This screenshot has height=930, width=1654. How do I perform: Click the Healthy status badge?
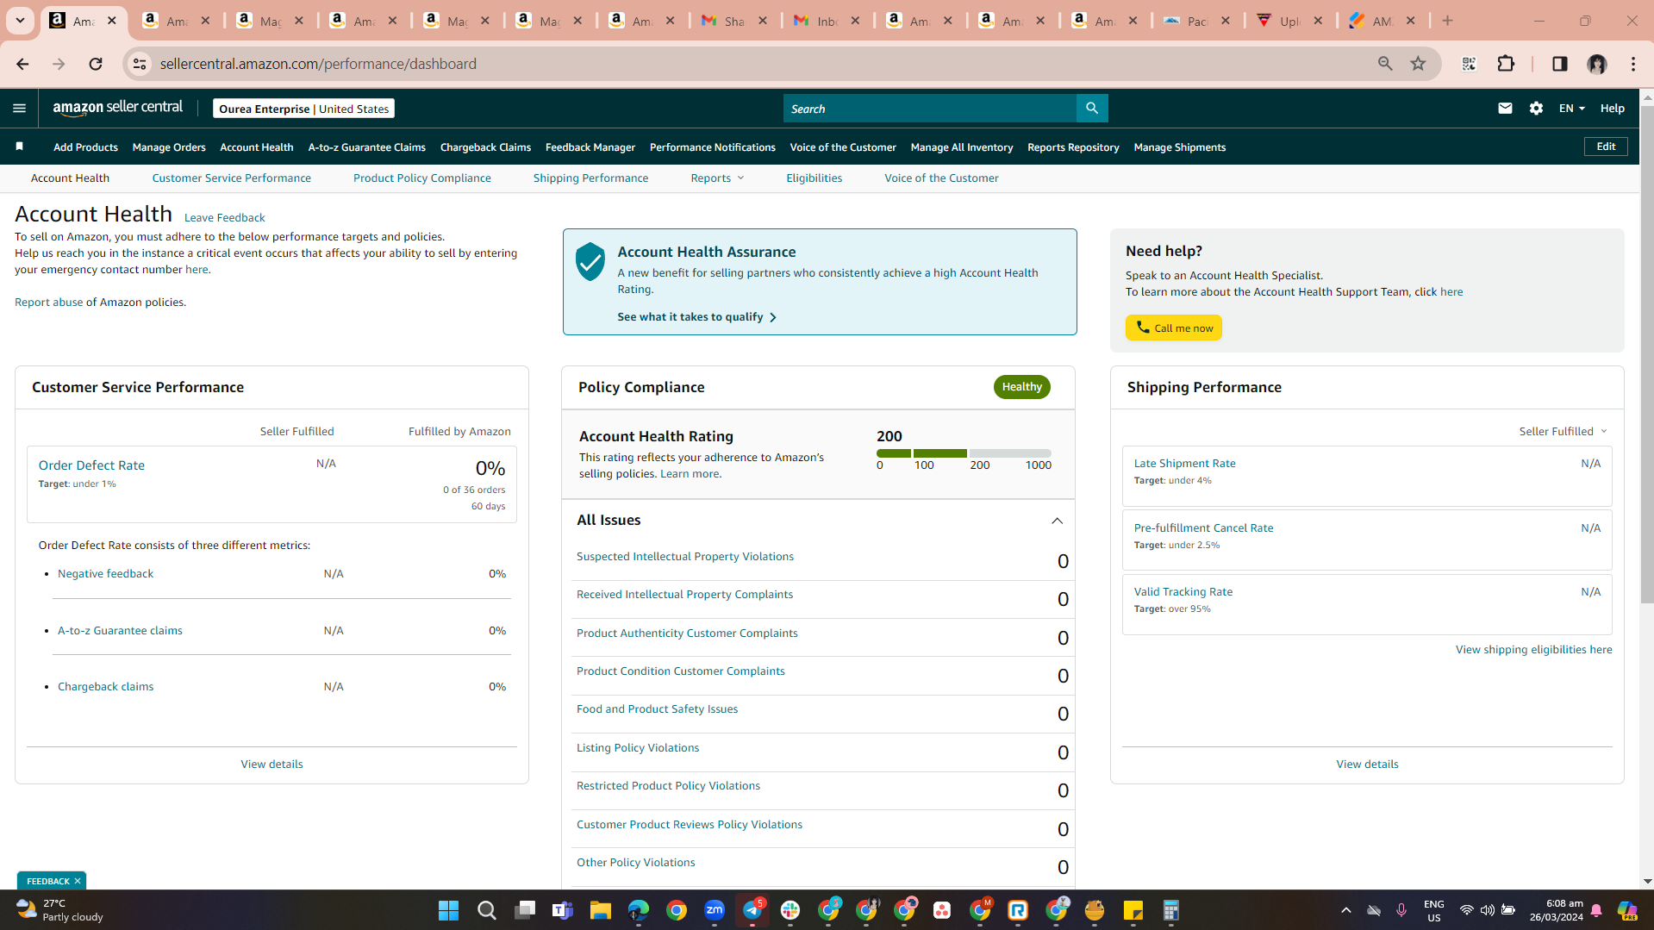pos(1021,387)
